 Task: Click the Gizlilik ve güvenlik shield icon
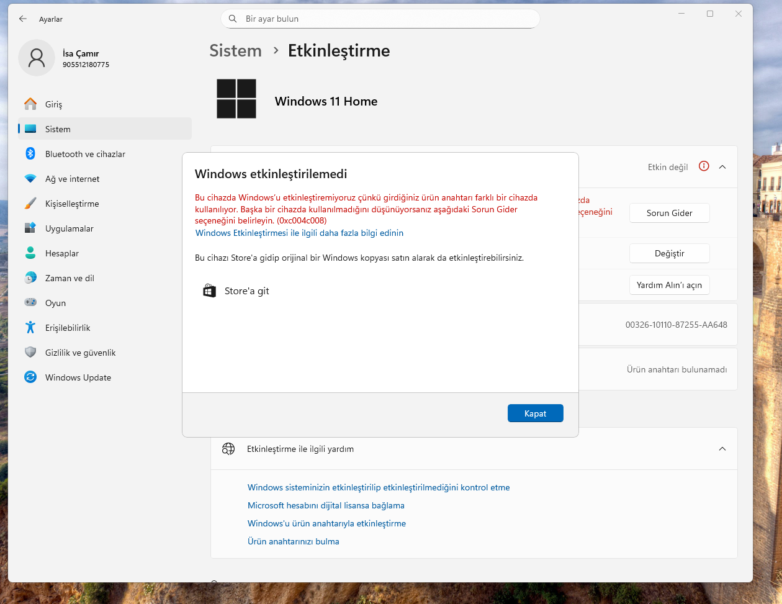[30, 353]
